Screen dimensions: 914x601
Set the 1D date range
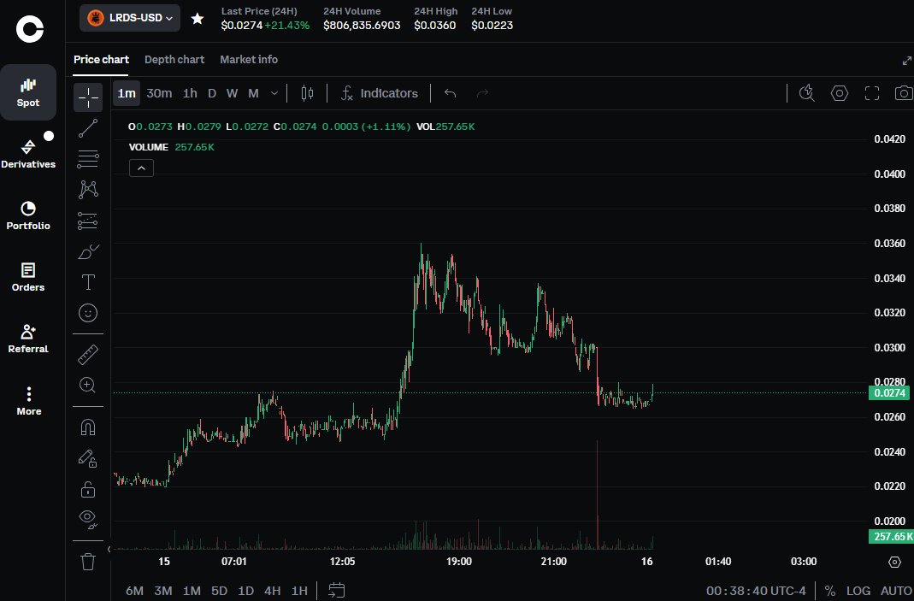[x=246, y=591]
